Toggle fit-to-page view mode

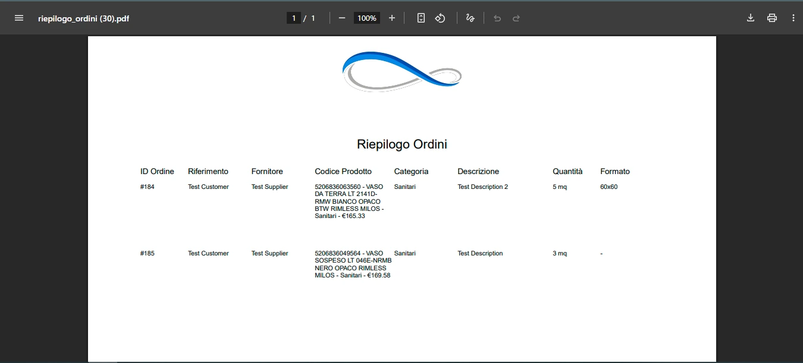421,17
